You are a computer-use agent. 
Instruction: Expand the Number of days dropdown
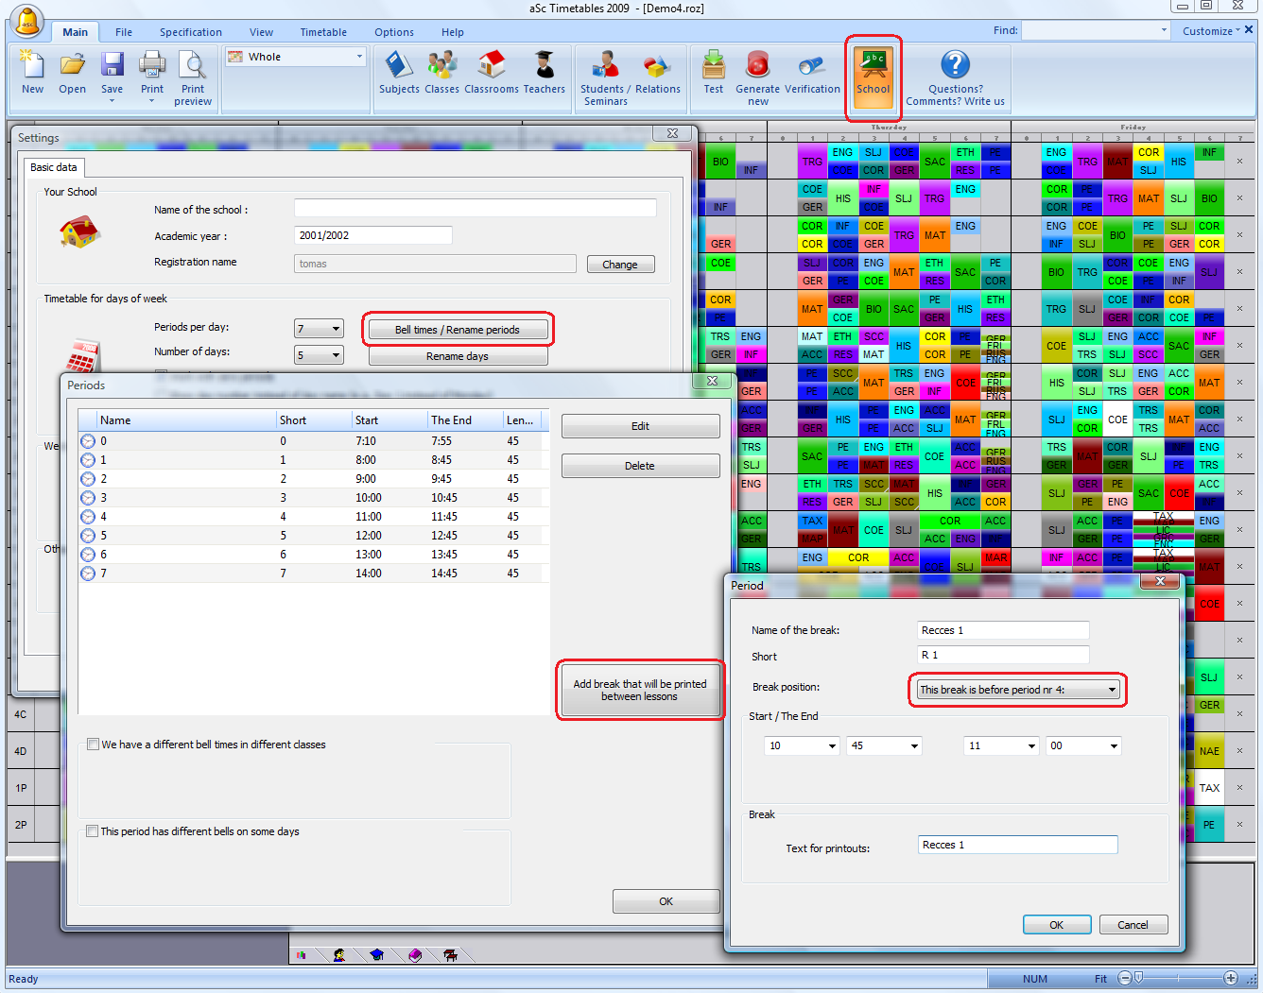click(x=336, y=355)
